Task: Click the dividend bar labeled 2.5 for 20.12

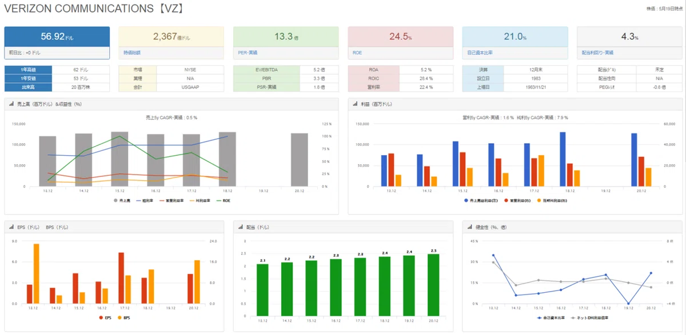Action: 433,285
